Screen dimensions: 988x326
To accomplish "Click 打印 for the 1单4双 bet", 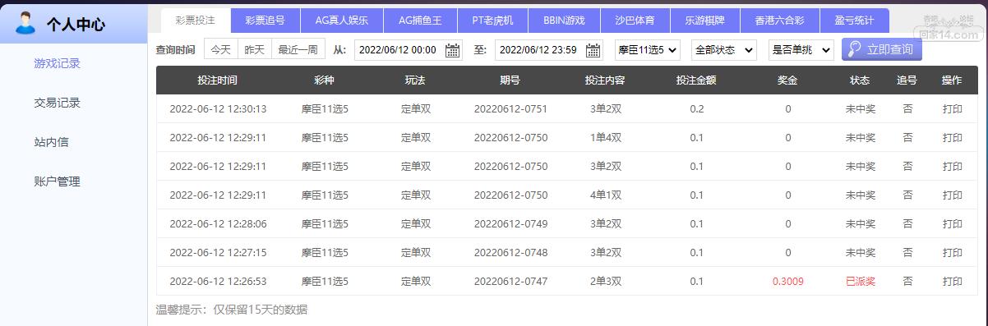I will (x=952, y=137).
